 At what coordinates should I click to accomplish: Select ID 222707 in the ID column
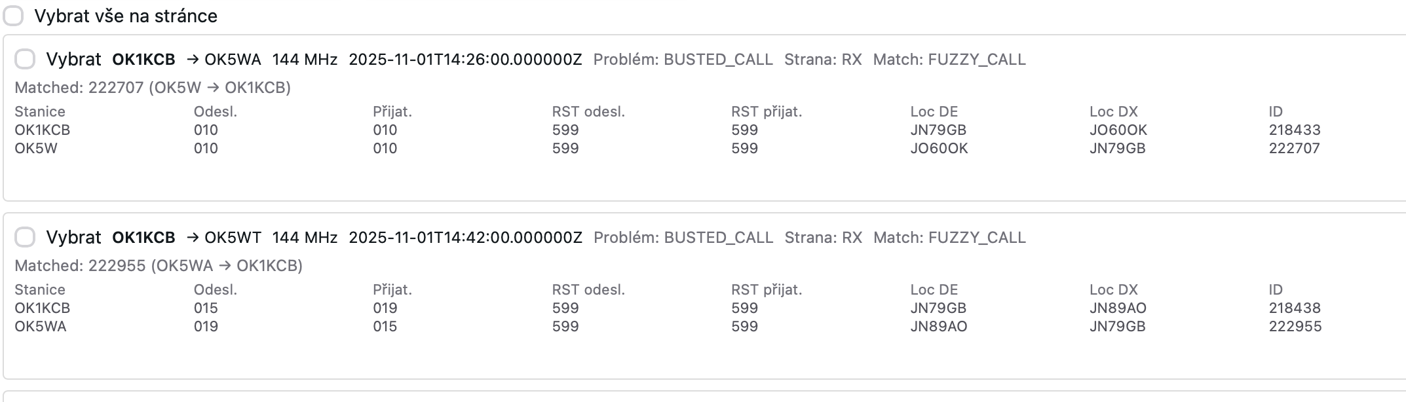pyautogui.click(x=1294, y=148)
